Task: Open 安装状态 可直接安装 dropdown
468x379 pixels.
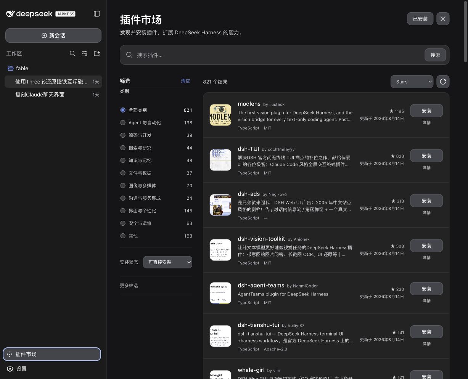Action: click(x=167, y=262)
